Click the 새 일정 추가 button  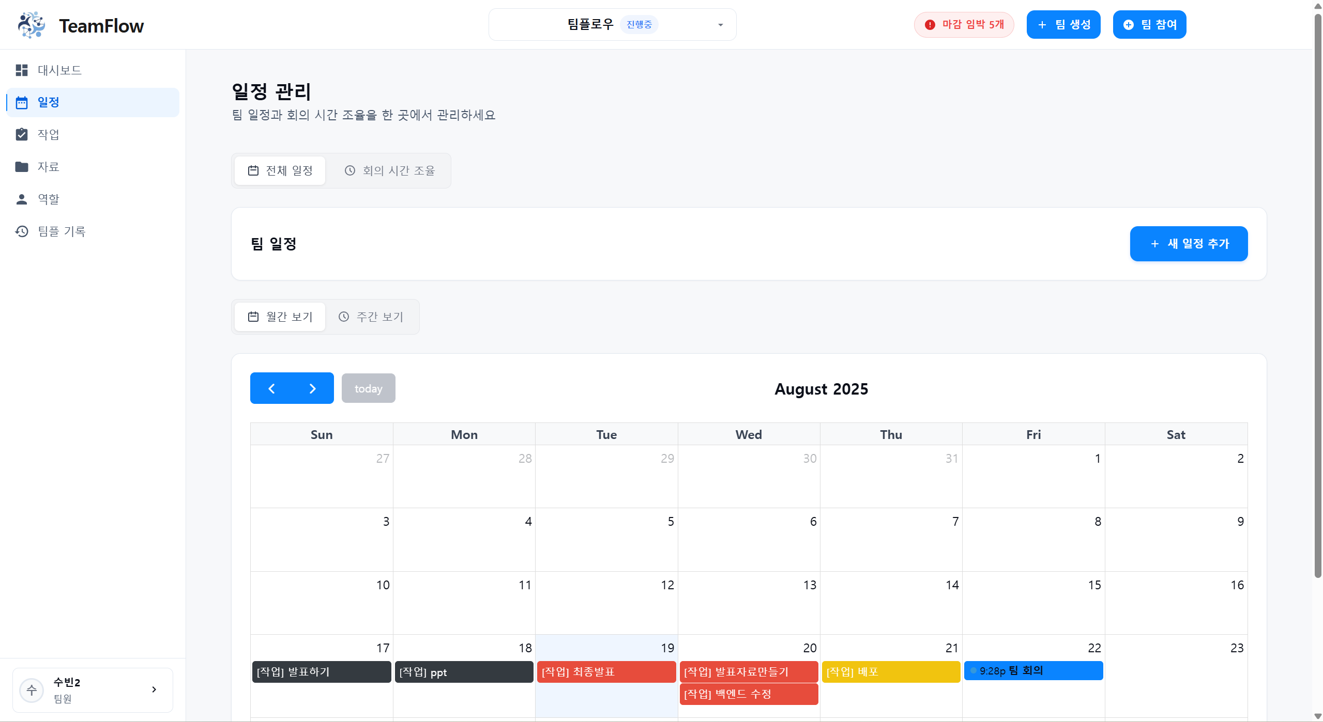click(x=1189, y=243)
